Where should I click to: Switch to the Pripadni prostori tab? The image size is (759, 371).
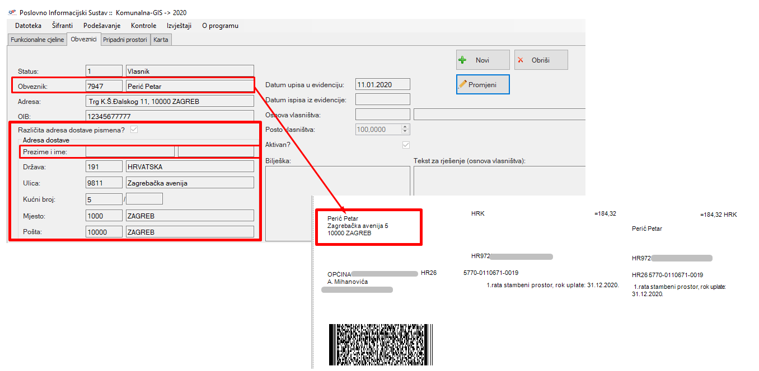click(125, 40)
